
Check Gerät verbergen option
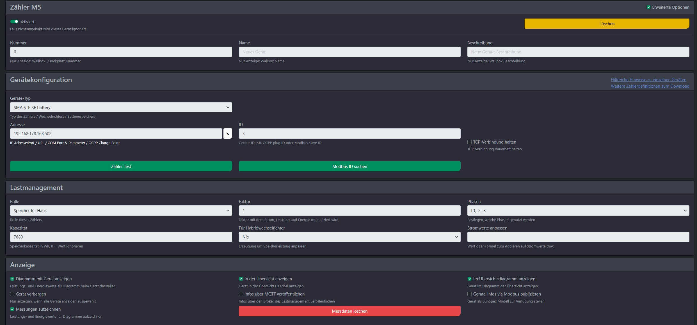(12, 294)
